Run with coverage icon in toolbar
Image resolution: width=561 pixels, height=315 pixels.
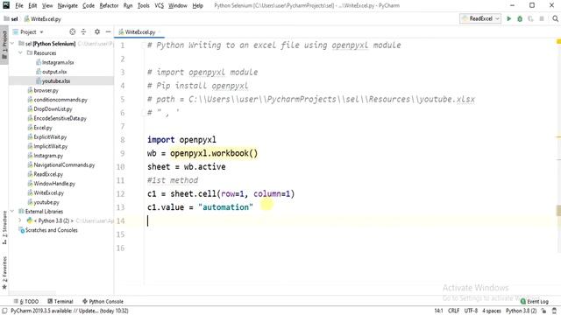530,18
